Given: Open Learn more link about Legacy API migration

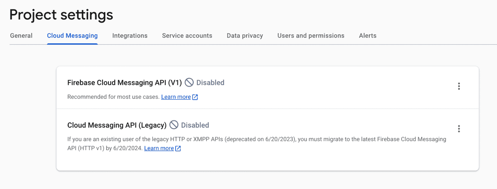Looking at the screenshot, I should [x=159, y=148].
